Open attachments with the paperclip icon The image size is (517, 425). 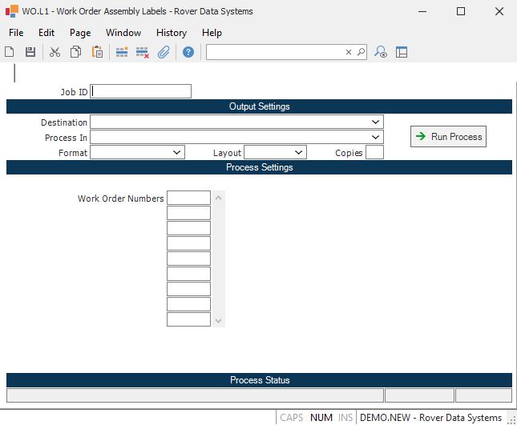point(164,52)
